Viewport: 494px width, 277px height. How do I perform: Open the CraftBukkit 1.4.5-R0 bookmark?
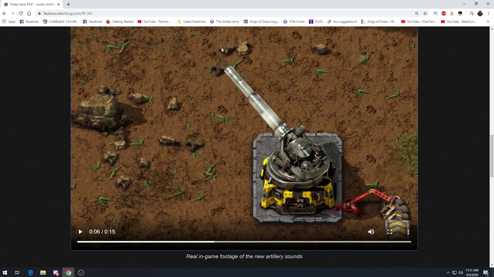pos(61,22)
